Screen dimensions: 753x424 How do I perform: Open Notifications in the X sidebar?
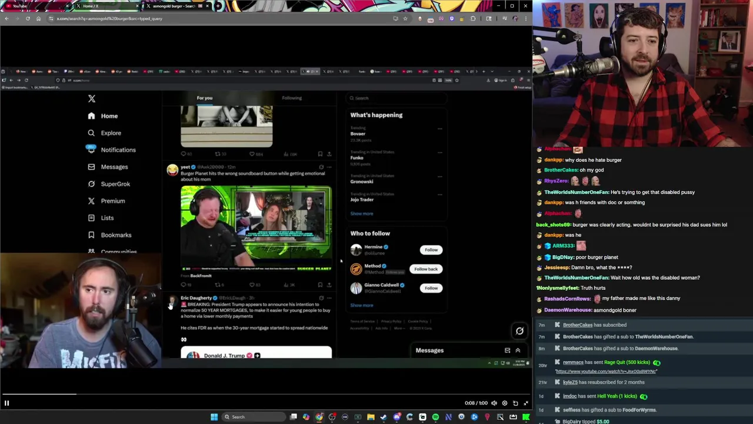[x=111, y=150]
